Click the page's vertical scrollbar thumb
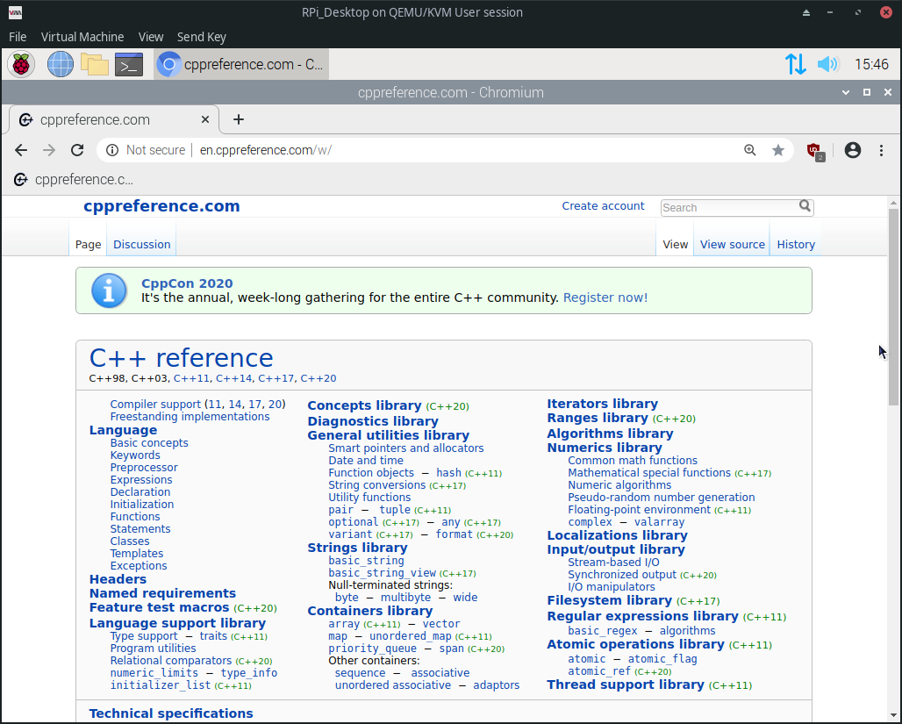902x724 pixels. tap(893, 307)
